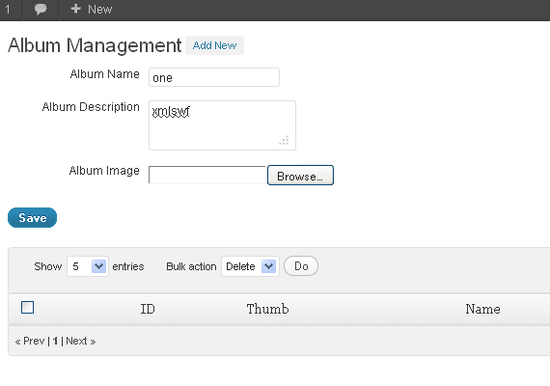Click arrow of the entries count combo

[98, 266]
